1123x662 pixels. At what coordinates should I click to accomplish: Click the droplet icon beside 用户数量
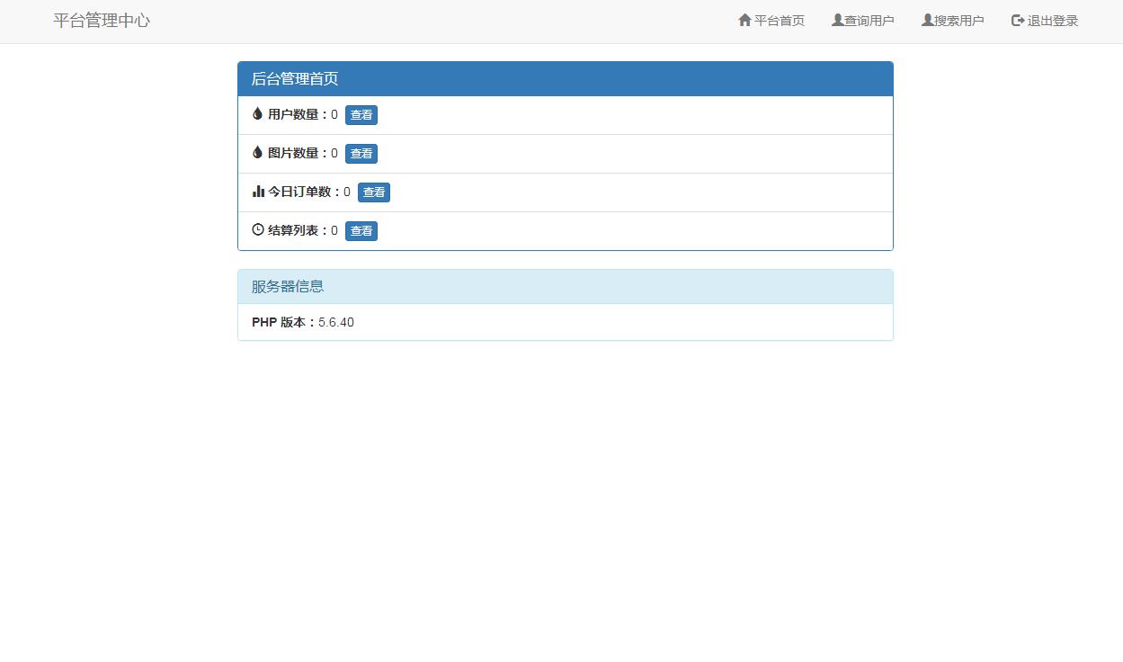(258, 114)
